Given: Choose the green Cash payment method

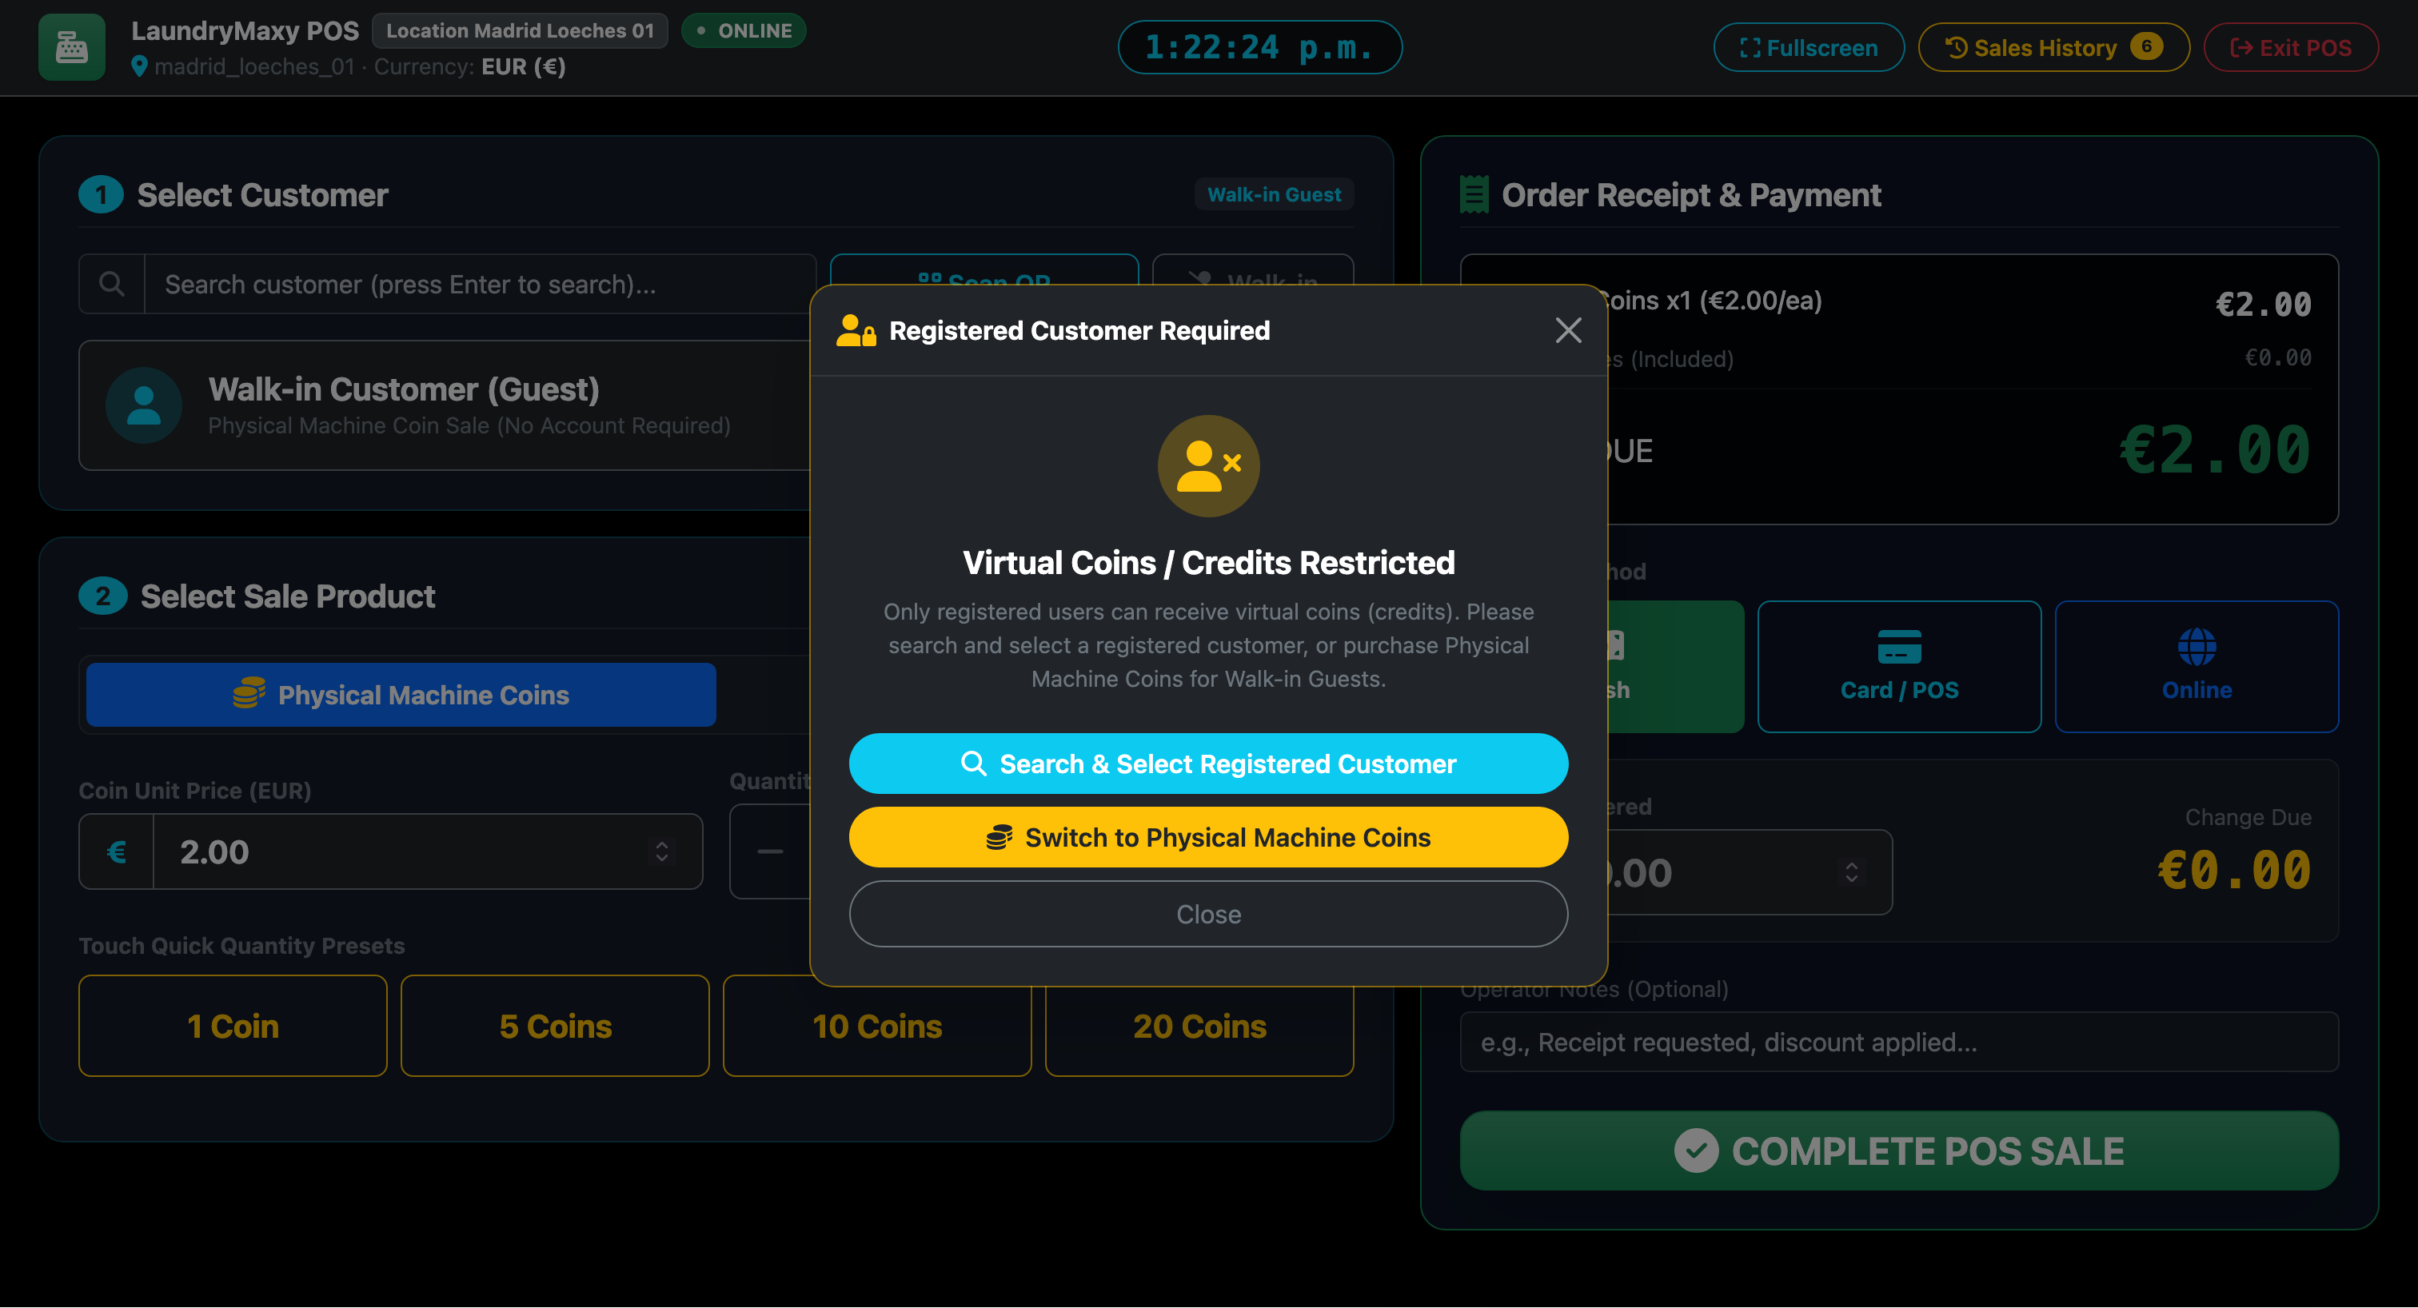Looking at the screenshot, I should tap(1675, 666).
